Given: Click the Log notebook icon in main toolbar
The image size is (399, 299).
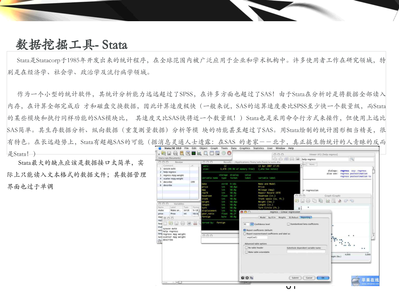Looking at the screenshot, I should click(182, 153).
